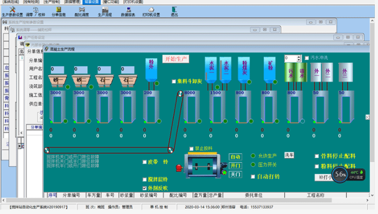Enable the 皮带 铃 checkbox
This screenshot has width=378, height=214.
tap(145, 162)
